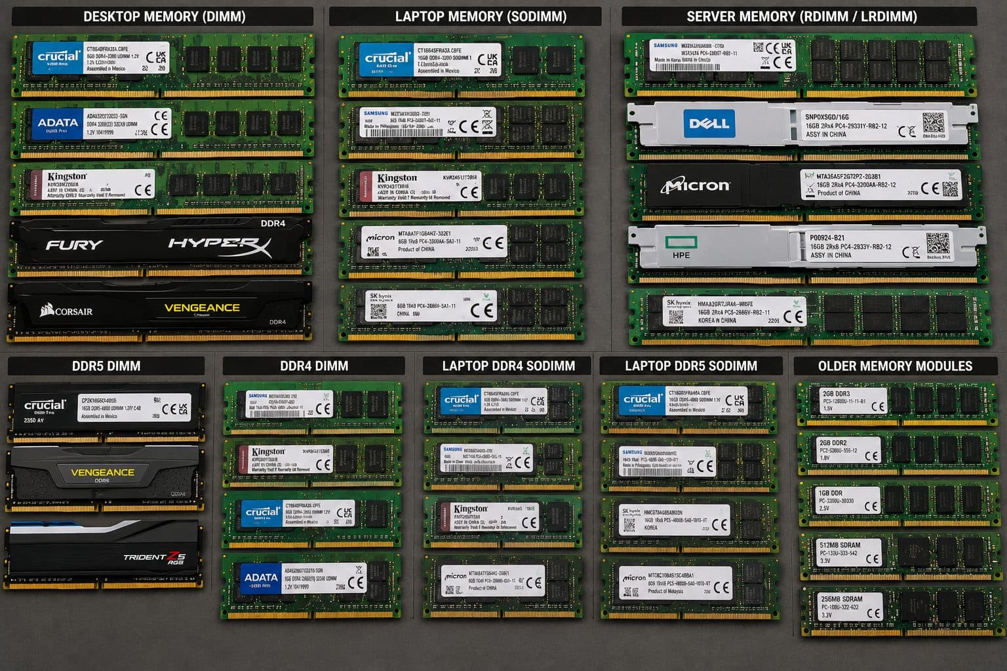Click the 2GB DDR3 module label
The image size is (1007, 671).
(852, 400)
